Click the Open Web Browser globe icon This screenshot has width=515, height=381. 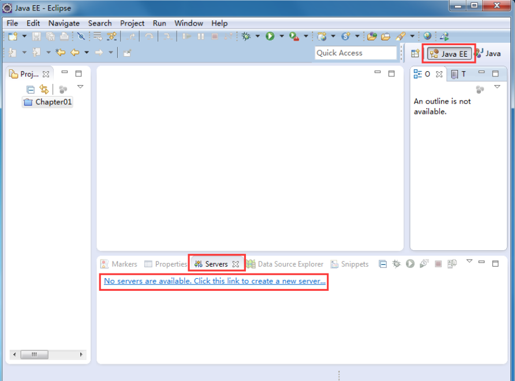[x=427, y=36]
